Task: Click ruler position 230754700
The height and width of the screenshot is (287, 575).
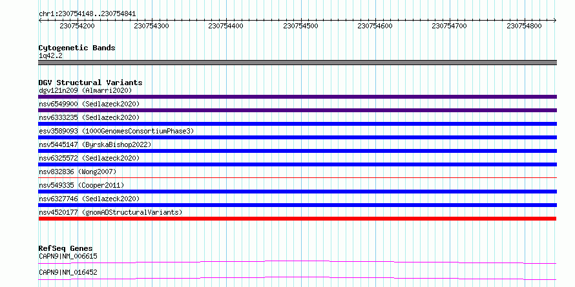Action: 449,26
